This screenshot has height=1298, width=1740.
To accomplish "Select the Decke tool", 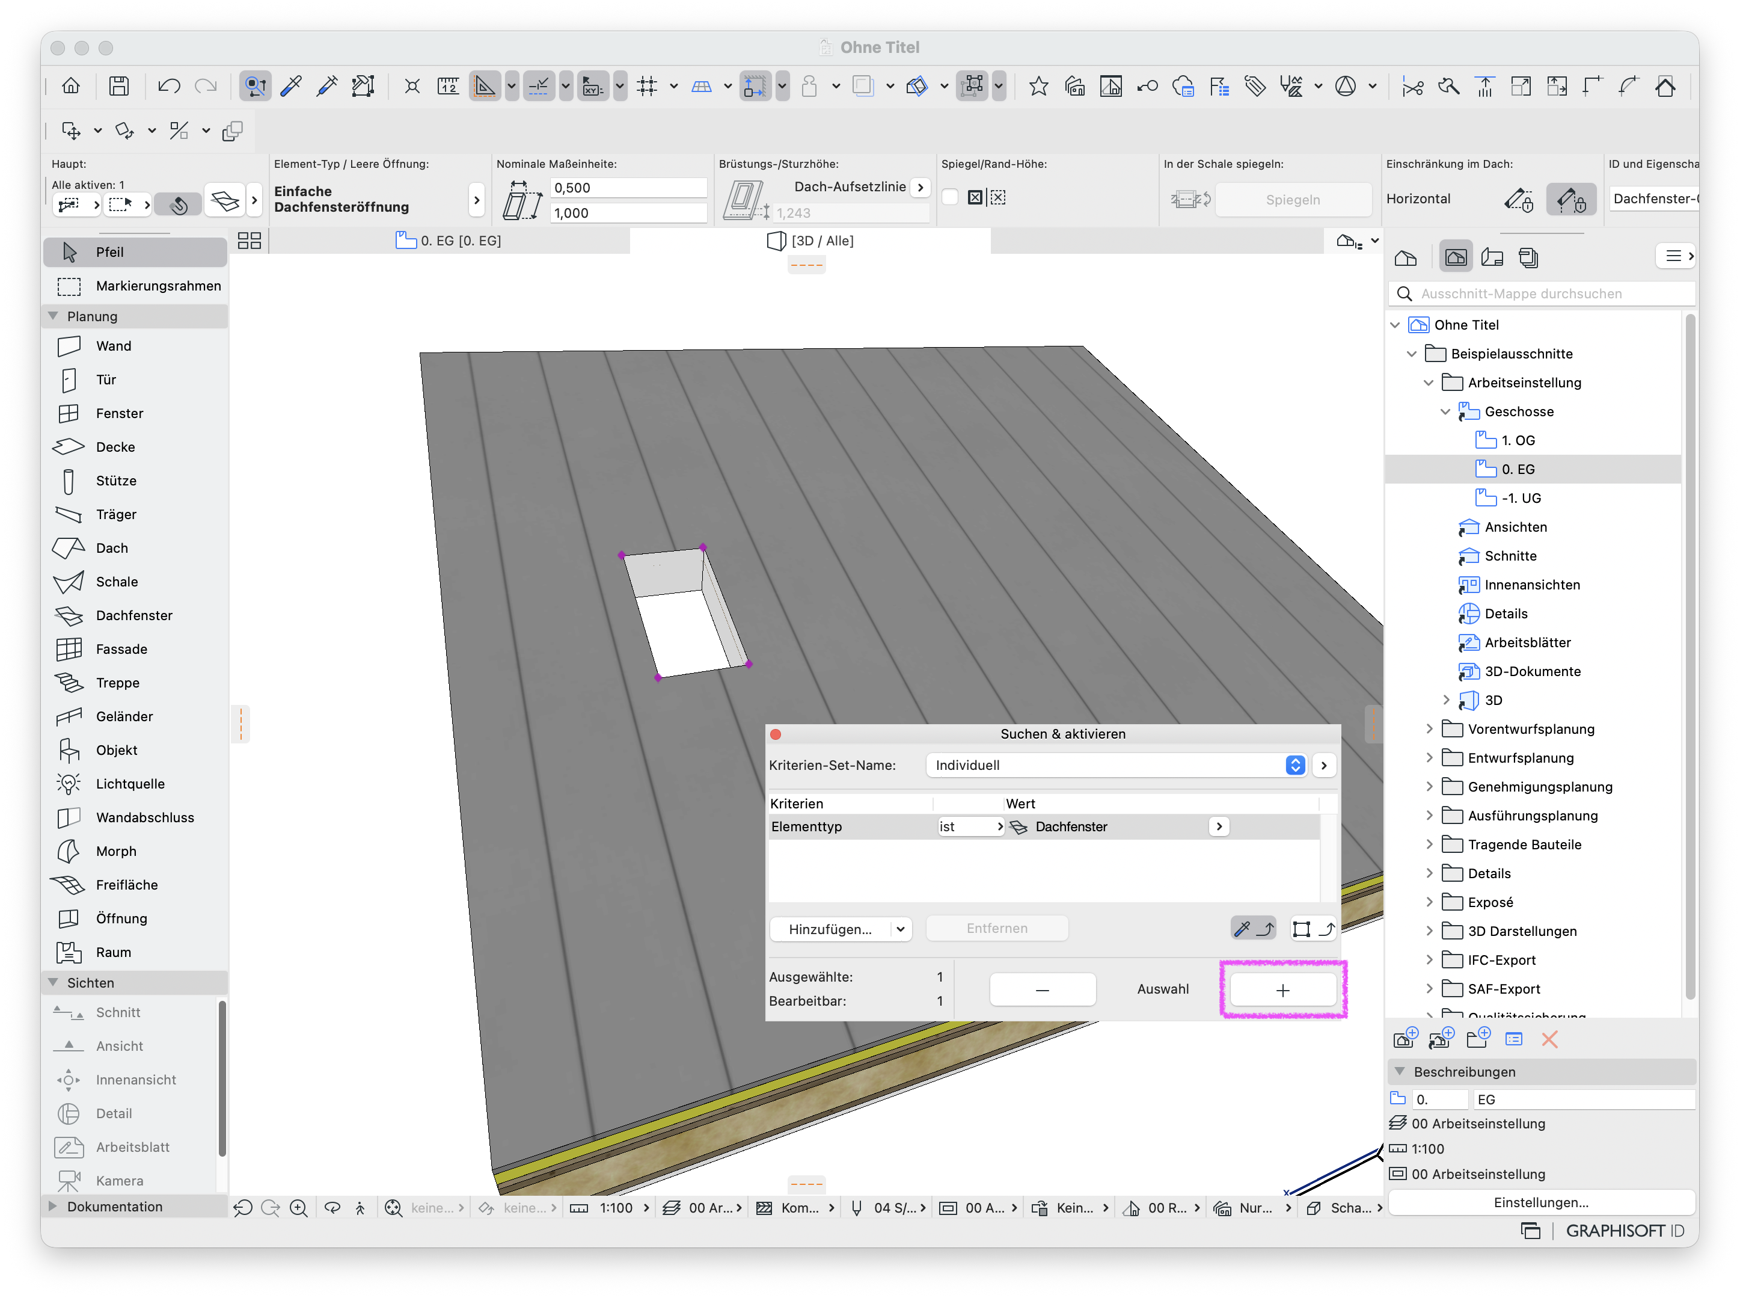I will pyautogui.click(x=135, y=447).
